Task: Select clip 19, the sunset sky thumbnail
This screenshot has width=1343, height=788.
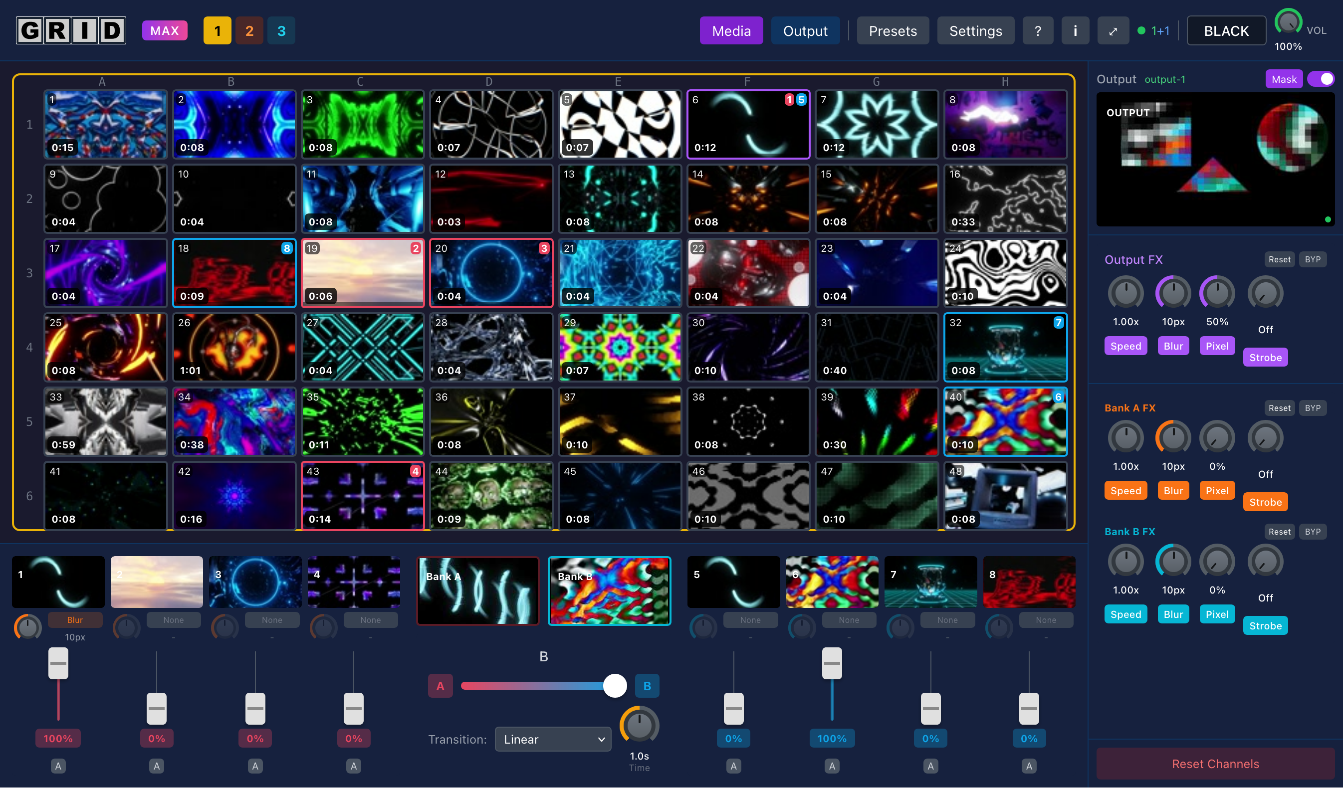Action: pos(363,273)
